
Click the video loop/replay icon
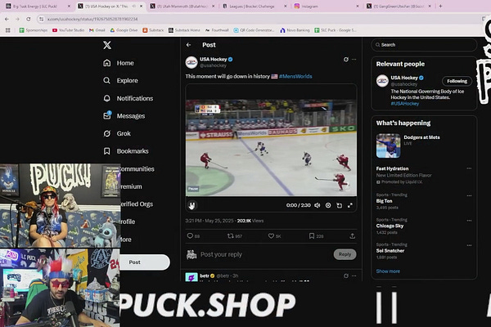pyautogui.click(x=339, y=205)
